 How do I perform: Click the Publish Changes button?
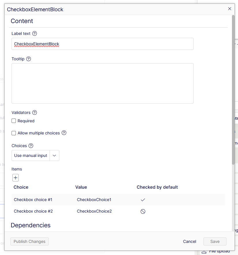(x=29, y=241)
